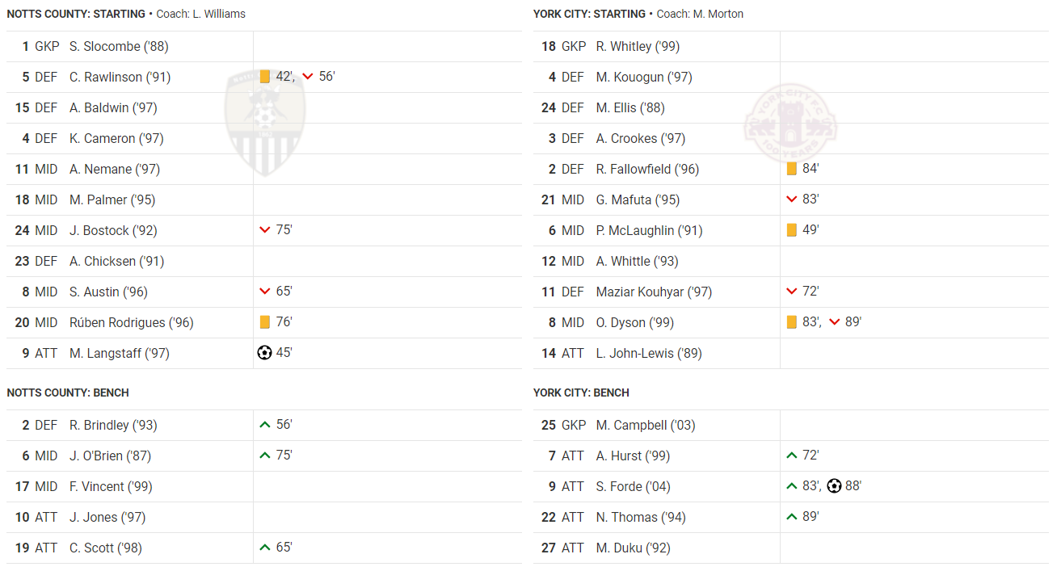Click the York City: Starting heading

coord(589,14)
